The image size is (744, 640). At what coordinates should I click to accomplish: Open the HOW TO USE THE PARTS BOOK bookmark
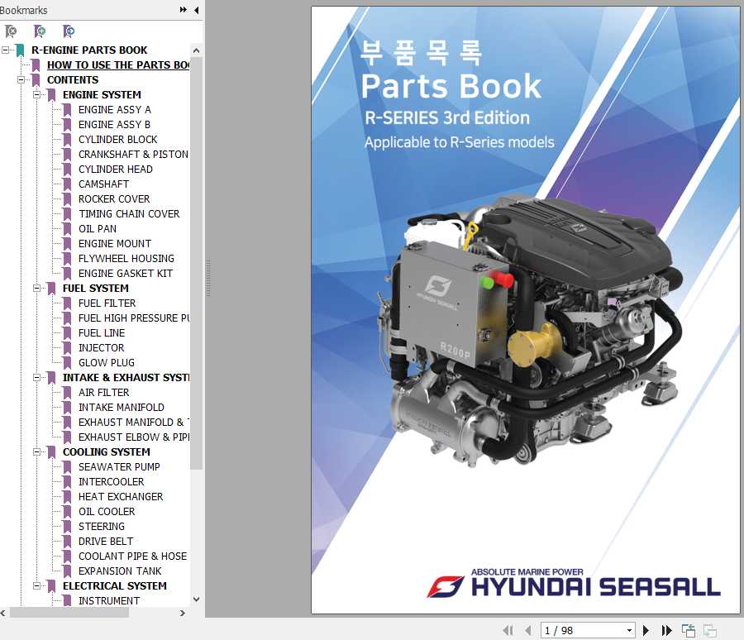pyautogui.click(x=118, y=65)
